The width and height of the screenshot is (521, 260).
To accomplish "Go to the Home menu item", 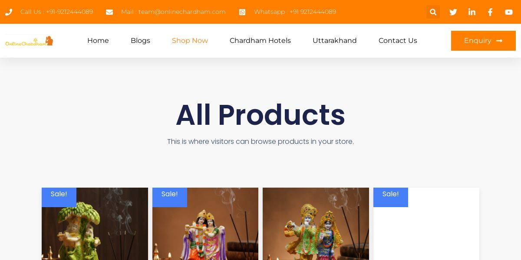I will [x=98, y=41].
